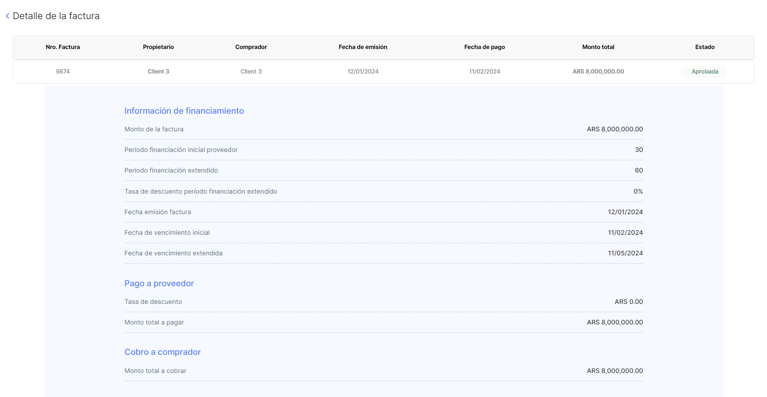
Task: Sort by the Nro. Factura column header
Action: (x=63, y=47)
